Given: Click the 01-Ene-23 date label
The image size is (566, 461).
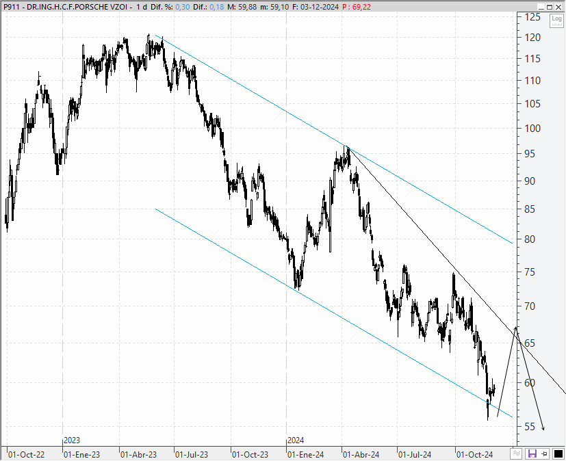Looking at the screenshot, I should point(81,455).
